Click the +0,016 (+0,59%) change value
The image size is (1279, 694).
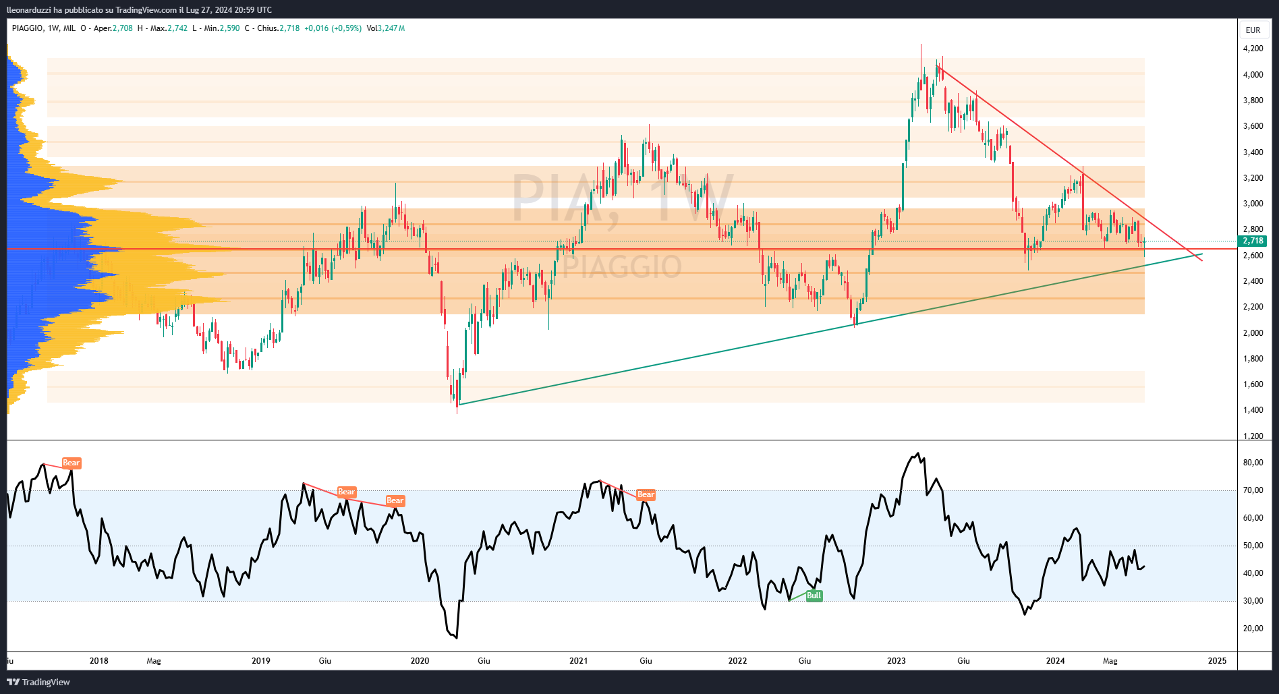(333, 28)
